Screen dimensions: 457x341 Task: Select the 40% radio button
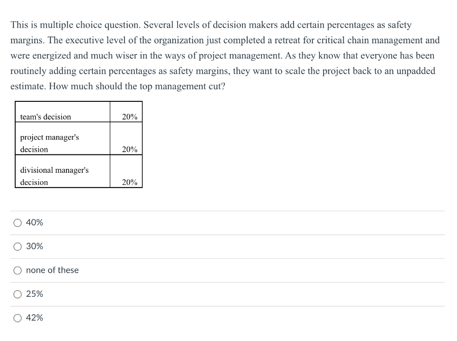pyautogui.click(x=18, y=223)
